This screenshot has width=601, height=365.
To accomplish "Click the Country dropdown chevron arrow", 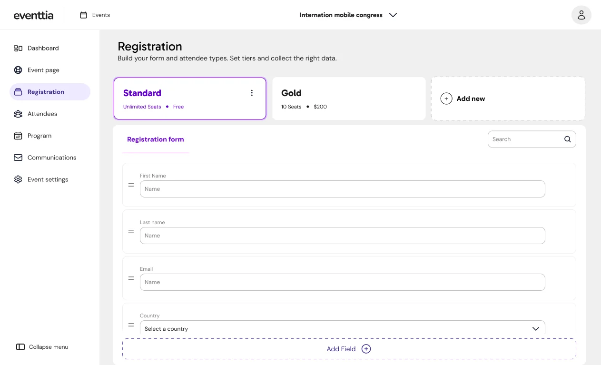I will tap(536, 329).
